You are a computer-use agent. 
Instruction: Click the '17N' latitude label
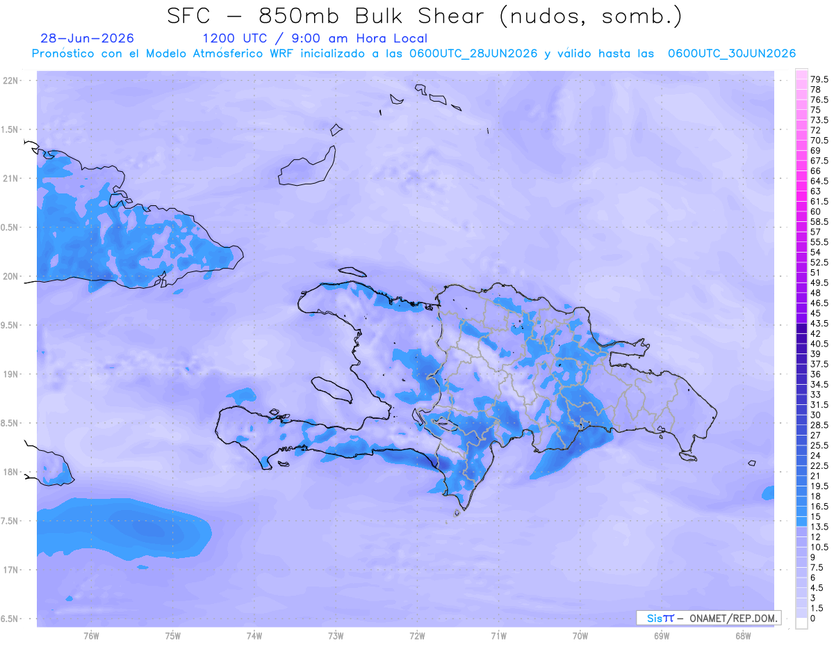pos(11,570)
